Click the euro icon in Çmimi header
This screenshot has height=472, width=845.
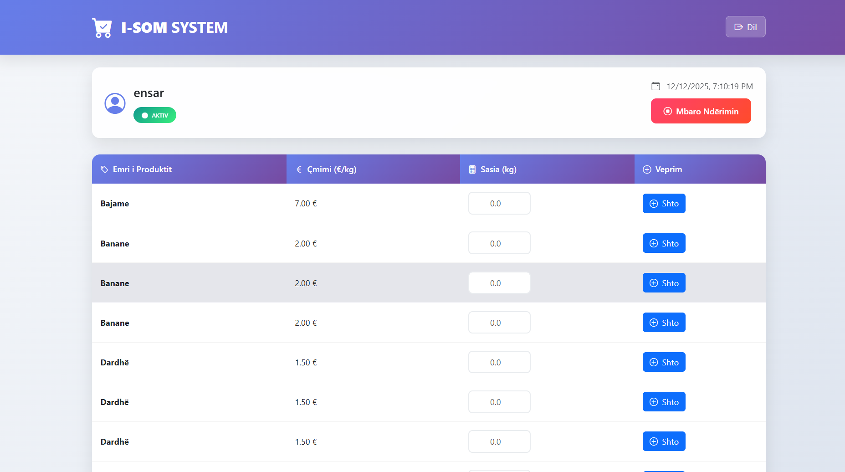click(x=299, y=169)
